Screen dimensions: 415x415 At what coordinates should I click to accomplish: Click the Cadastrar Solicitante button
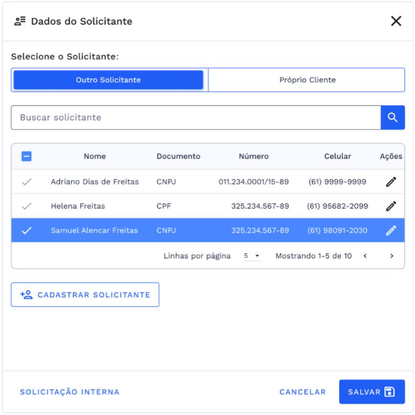(x=85, y=295)
